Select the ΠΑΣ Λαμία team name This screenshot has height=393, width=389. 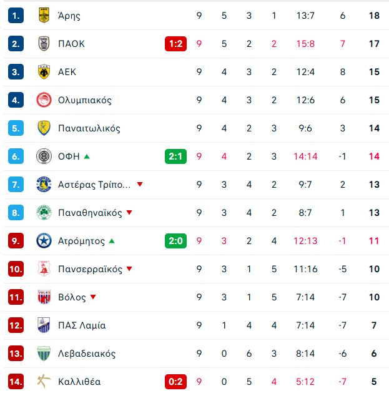tap(82, 325)
